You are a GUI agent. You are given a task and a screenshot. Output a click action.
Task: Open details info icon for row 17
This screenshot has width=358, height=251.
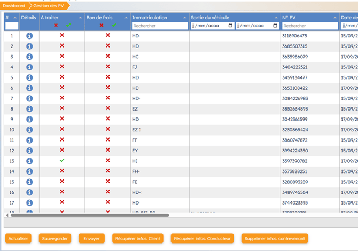(29, 203)
